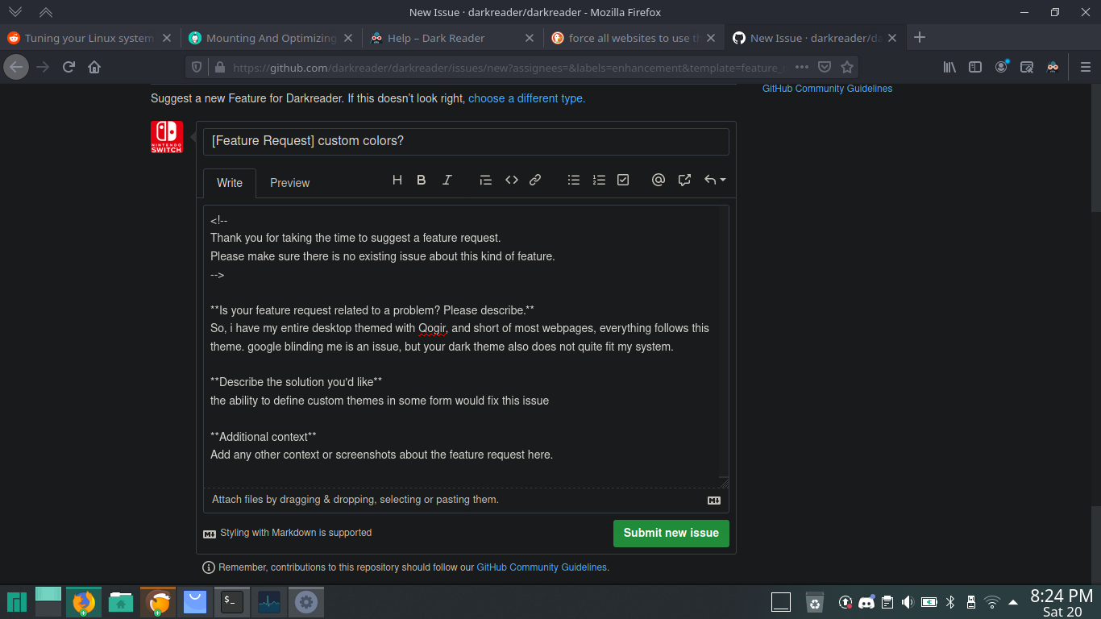Open the saved replies dropdown
This screenshot has width=1101, height=619.
713,180
